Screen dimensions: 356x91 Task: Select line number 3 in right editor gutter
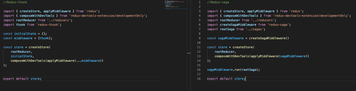pos(199,11)
